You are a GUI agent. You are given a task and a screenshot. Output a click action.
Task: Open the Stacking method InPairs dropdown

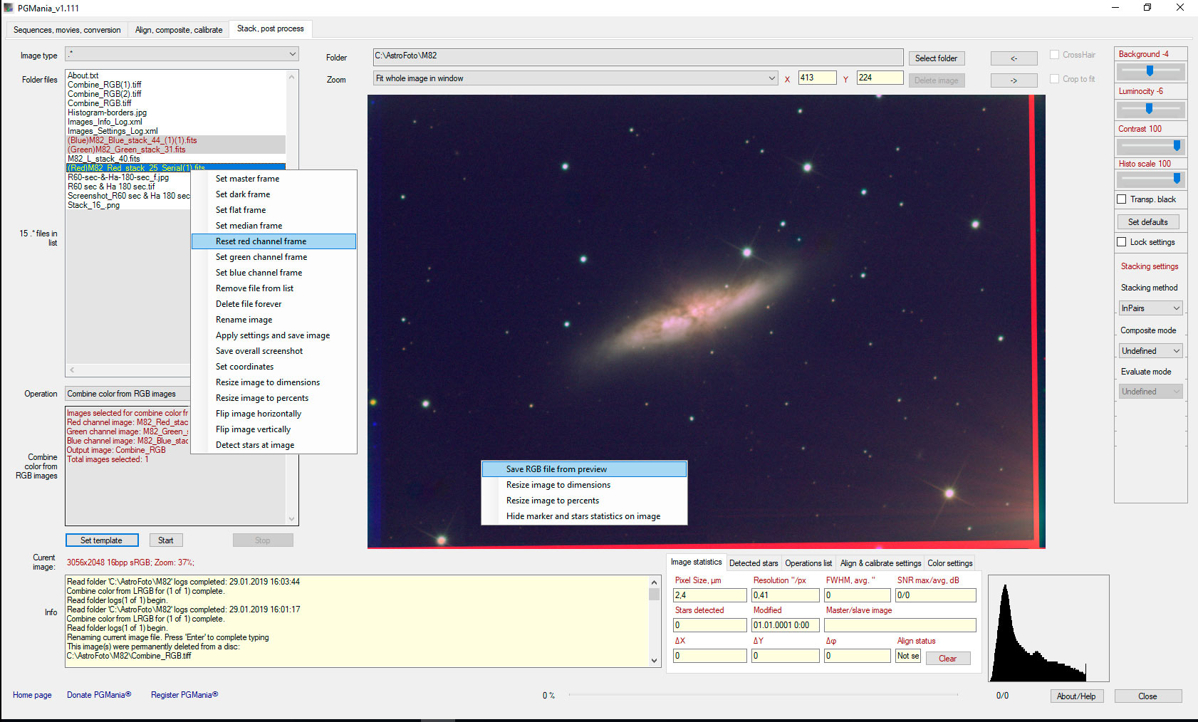pyautogui.click(x=1150, y=308)
